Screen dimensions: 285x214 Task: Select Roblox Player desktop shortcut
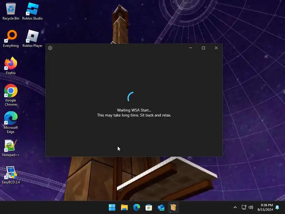coord(32,38)
